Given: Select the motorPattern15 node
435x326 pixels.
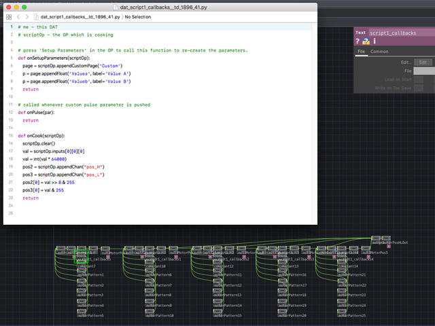Looking at the screenshot, I should point(217,312).
